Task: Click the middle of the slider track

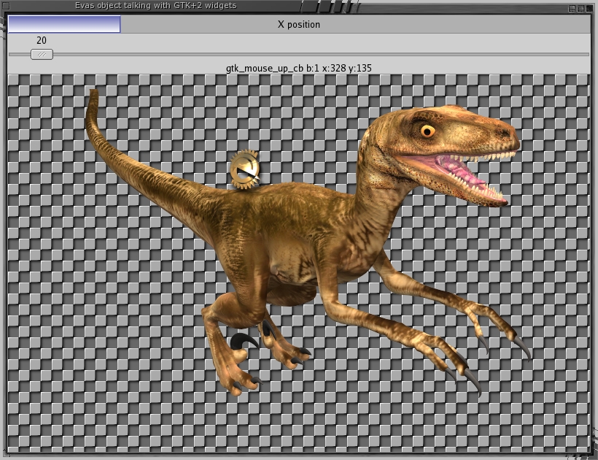Action: (x=299, y=54)
